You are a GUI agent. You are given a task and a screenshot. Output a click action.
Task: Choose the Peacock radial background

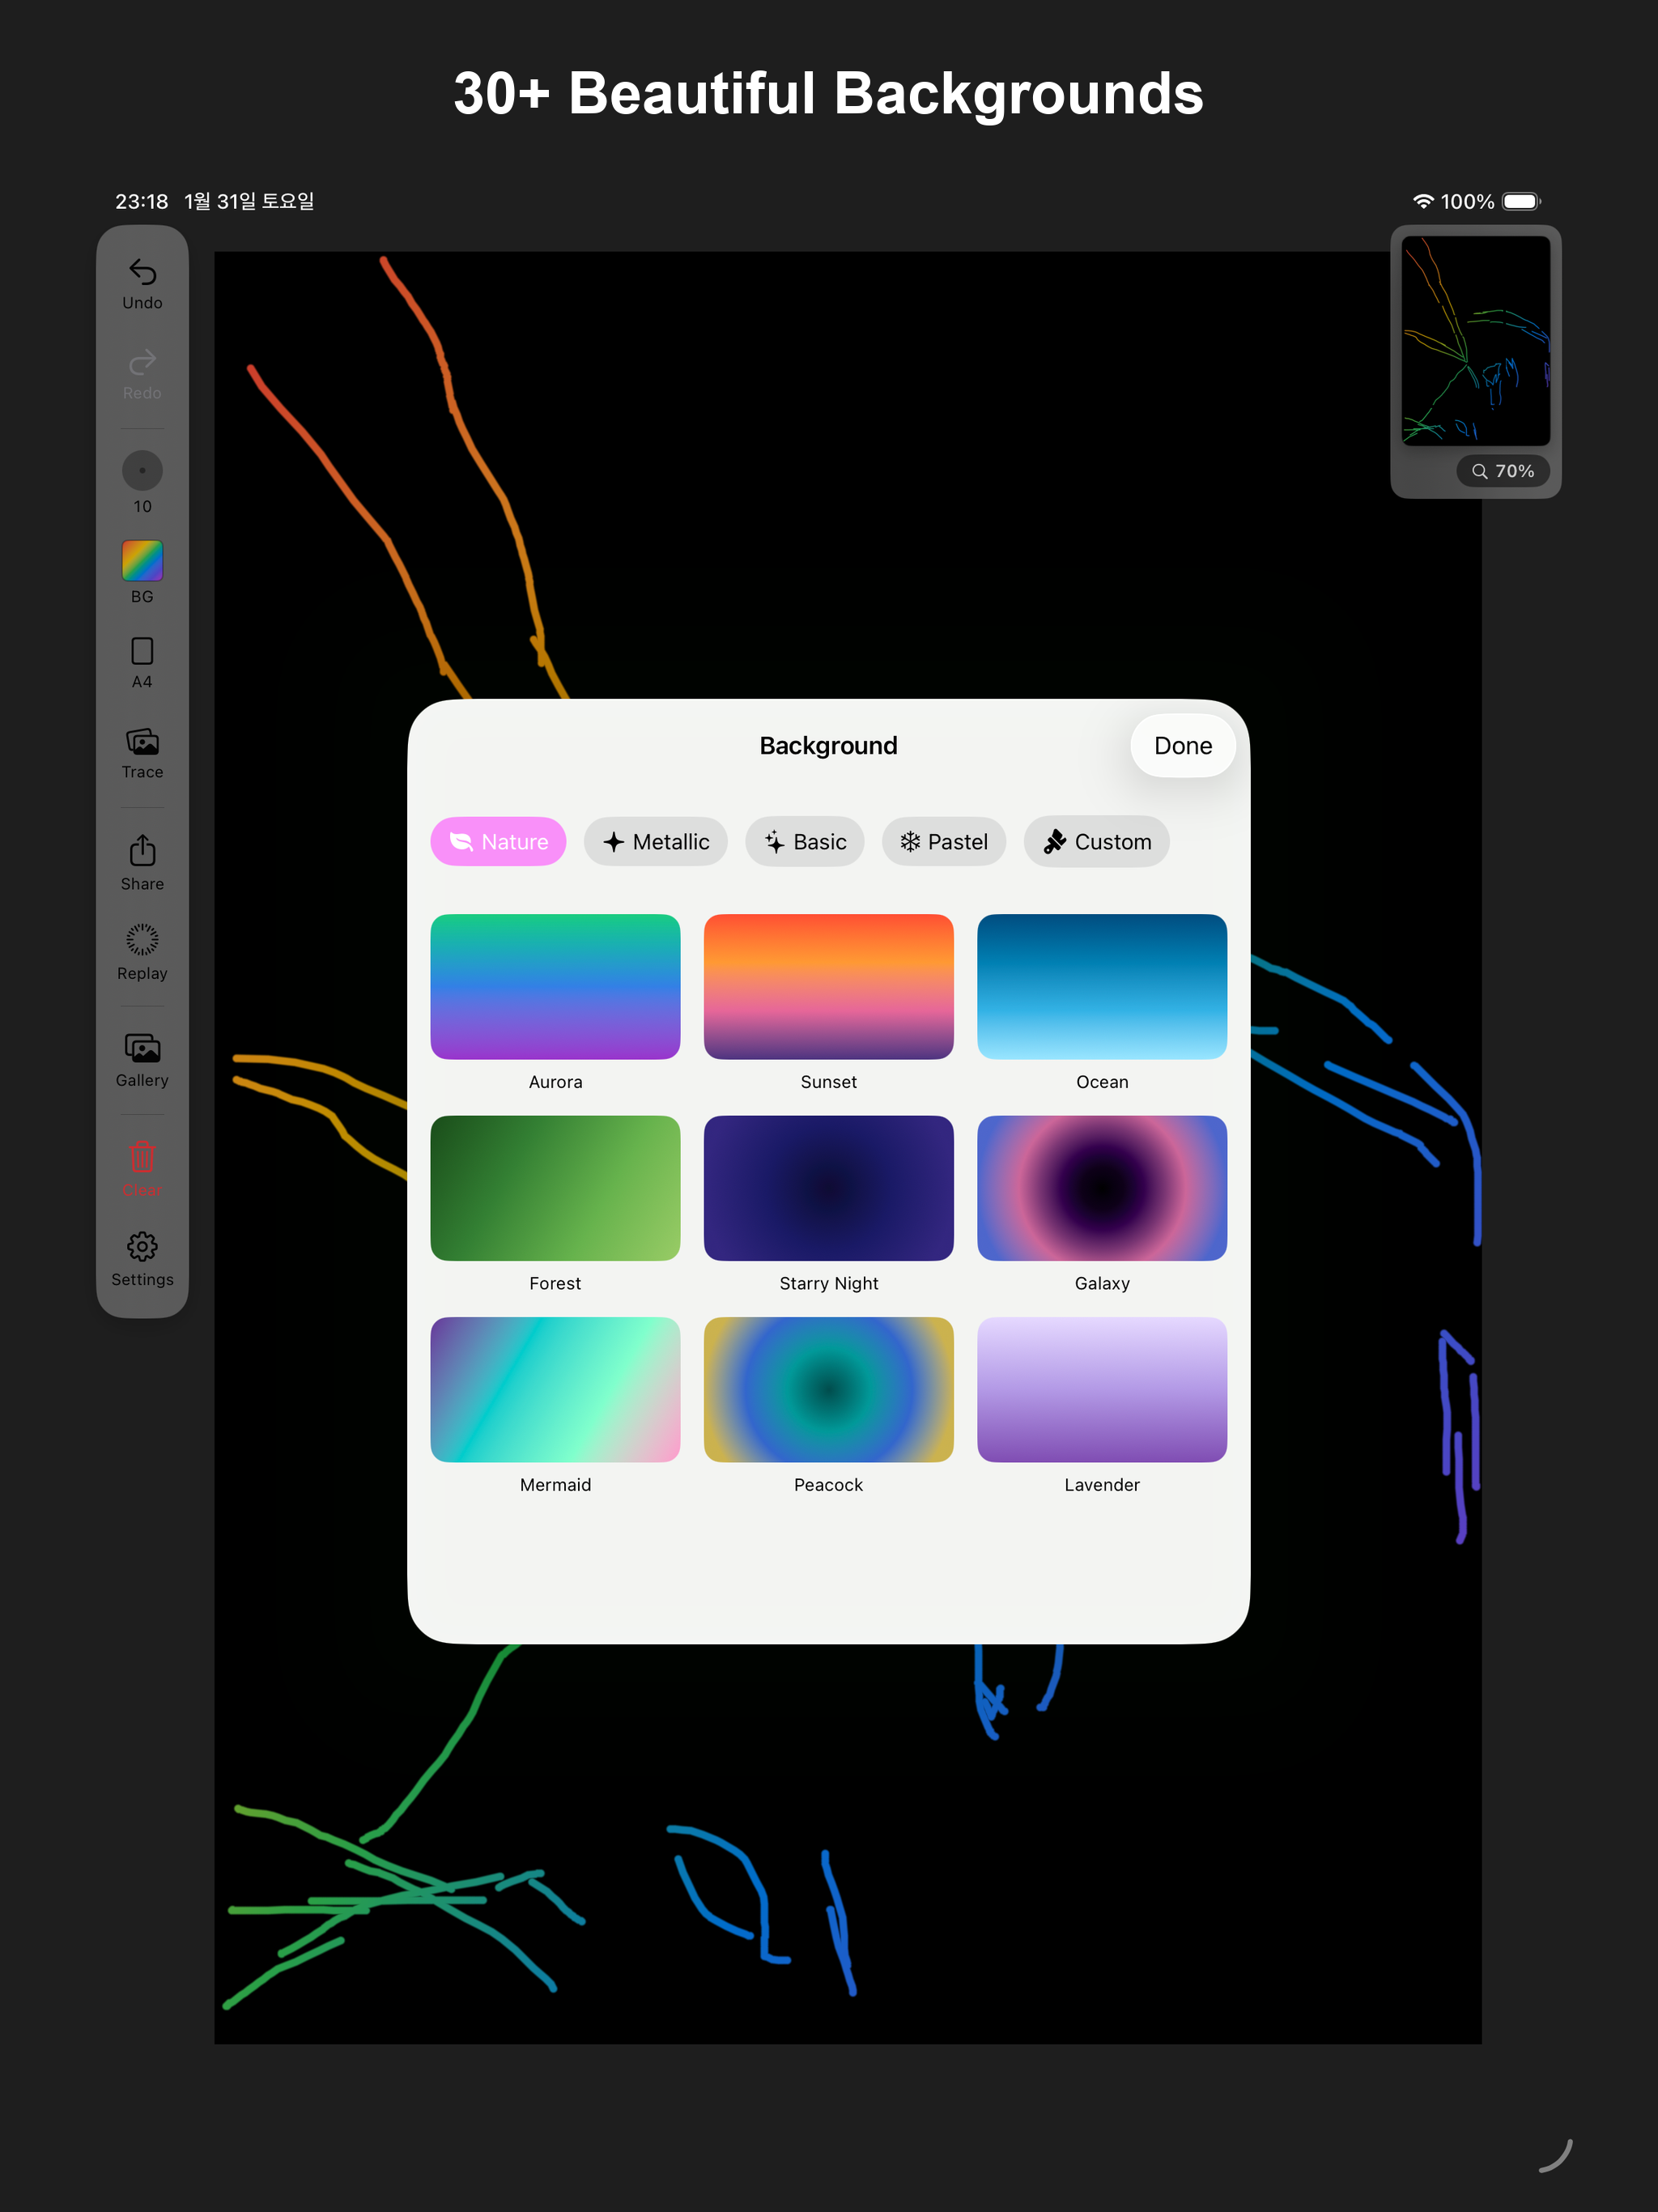coord(829,1390)
